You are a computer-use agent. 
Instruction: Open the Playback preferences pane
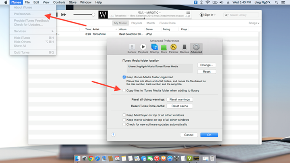pyautogui.click(x=143, y=48)
